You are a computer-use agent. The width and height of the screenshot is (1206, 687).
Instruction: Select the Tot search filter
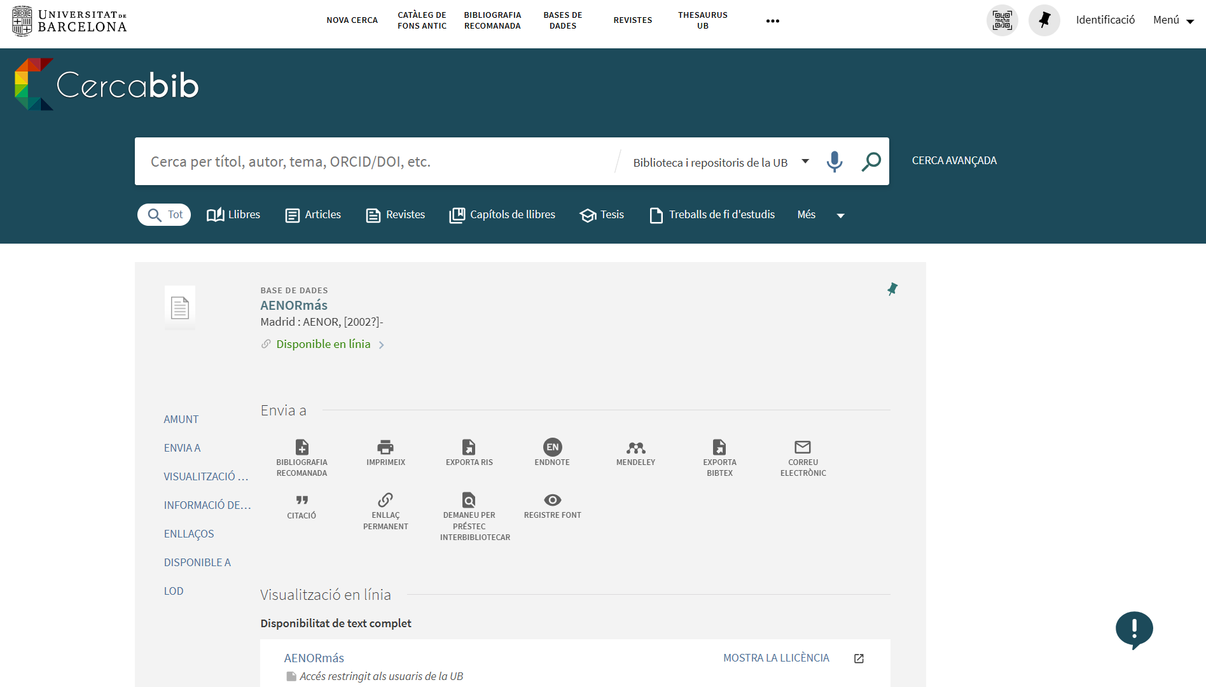click(164, 215)
